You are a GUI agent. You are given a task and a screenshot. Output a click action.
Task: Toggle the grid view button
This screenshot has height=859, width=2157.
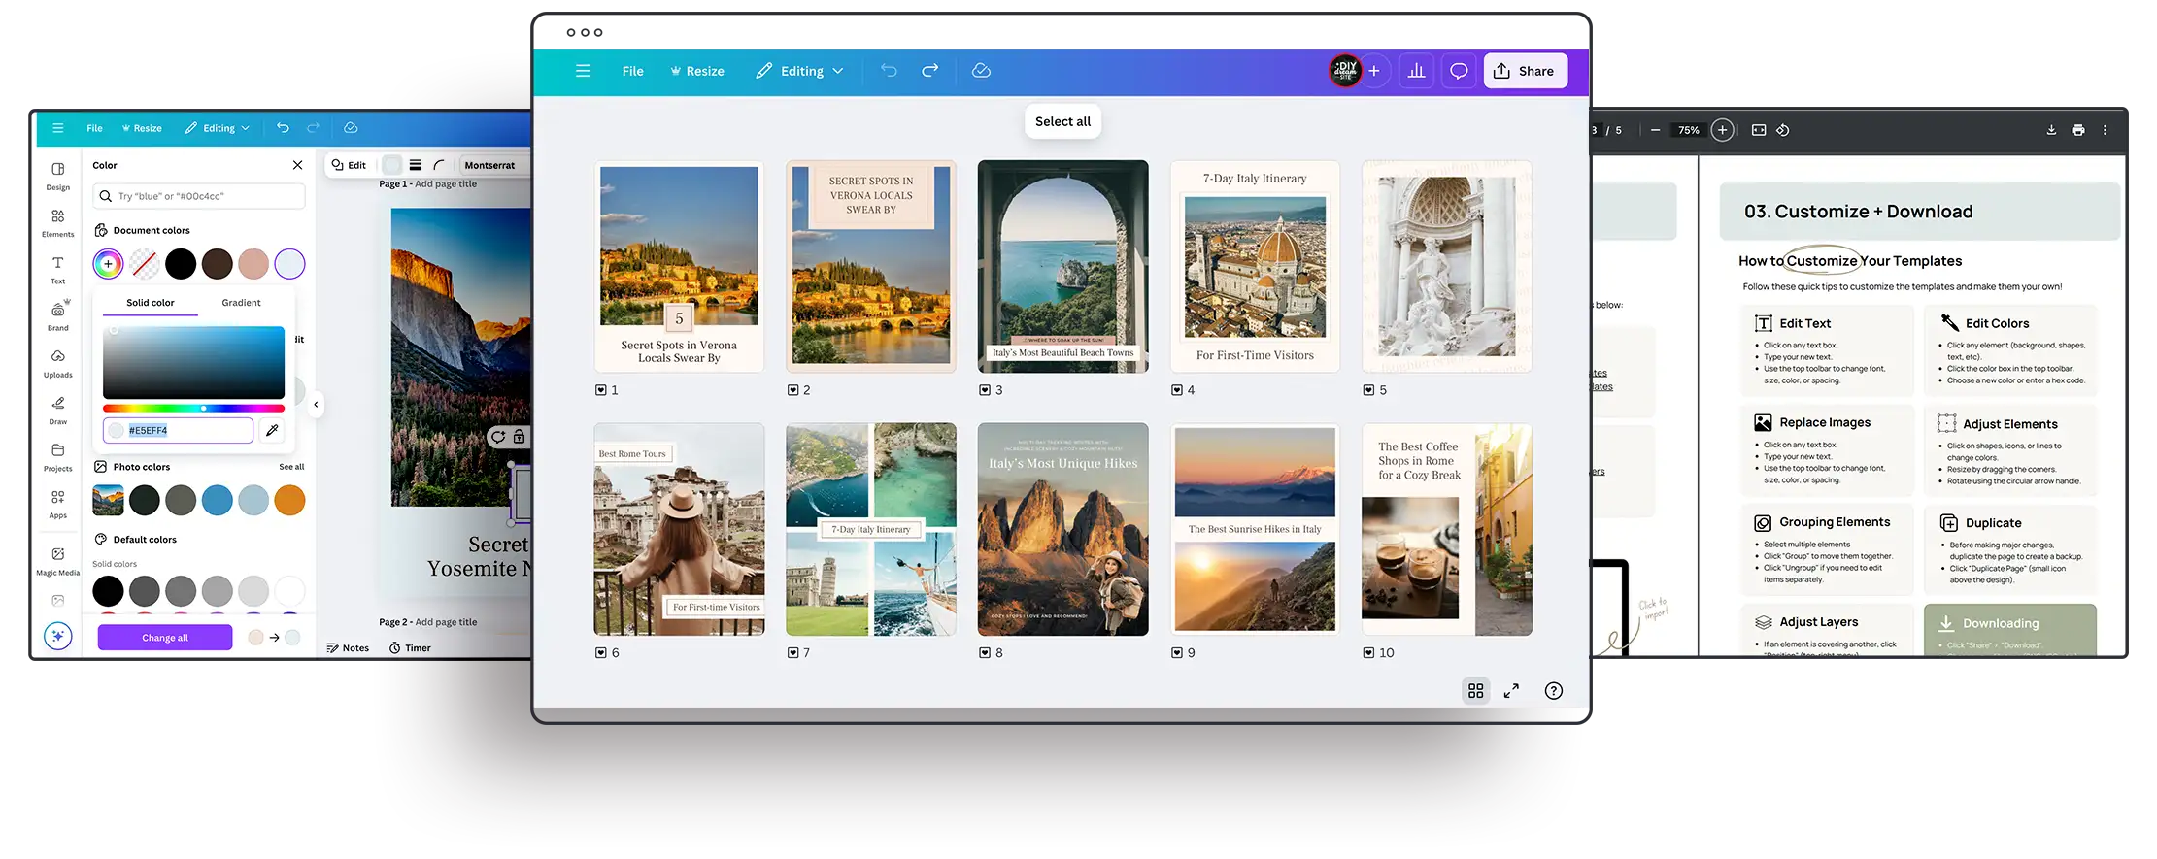pyautogui.click(x=1475, y=691)
